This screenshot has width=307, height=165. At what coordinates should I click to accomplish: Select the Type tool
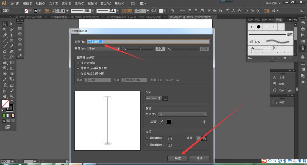(12, 35)
